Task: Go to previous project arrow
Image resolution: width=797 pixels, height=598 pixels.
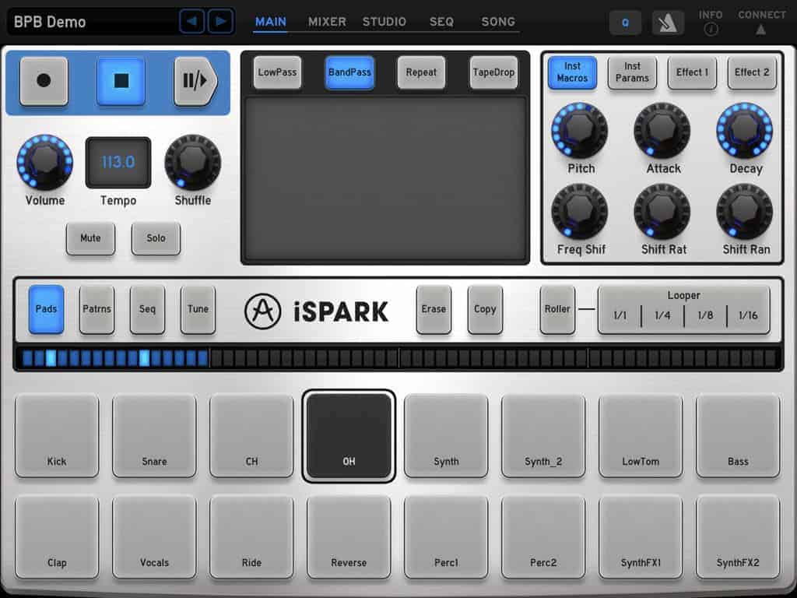Action: 192,21
